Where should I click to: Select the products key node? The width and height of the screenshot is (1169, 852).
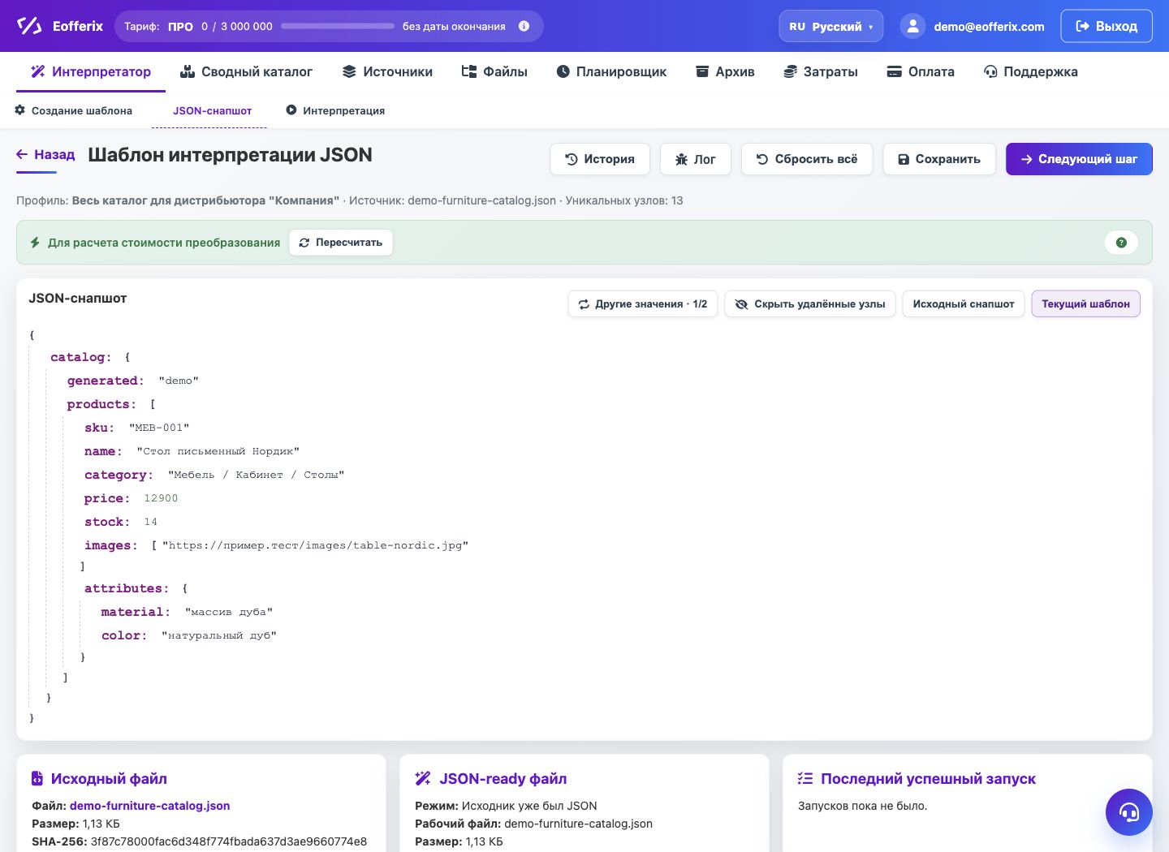pyautogui.click(x=101, y=404)
